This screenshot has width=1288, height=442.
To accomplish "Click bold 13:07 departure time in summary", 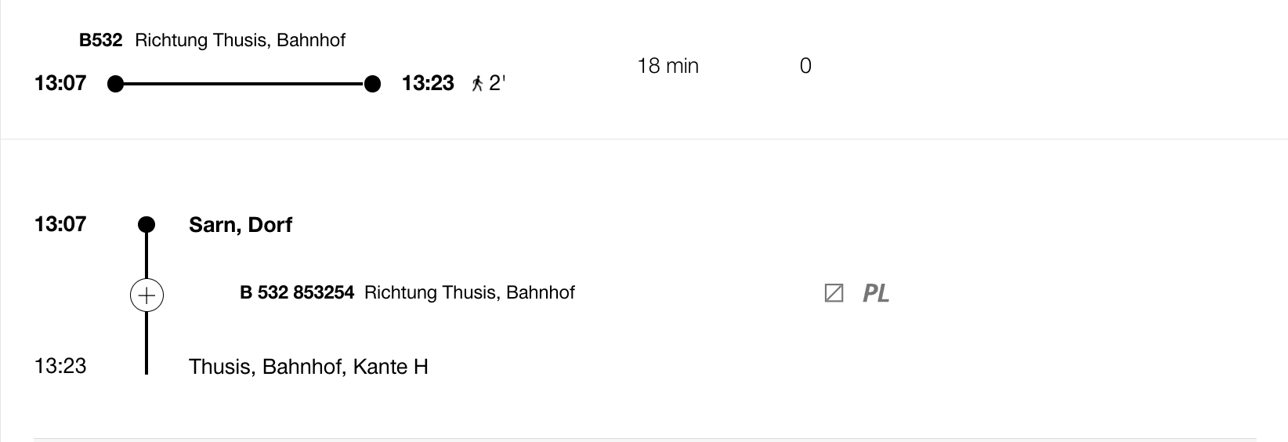I will click(x=60, y=83).
